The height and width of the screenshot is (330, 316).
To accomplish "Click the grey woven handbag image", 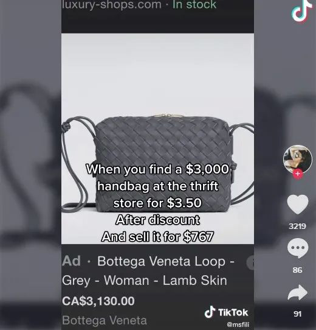I will (157, 138).
